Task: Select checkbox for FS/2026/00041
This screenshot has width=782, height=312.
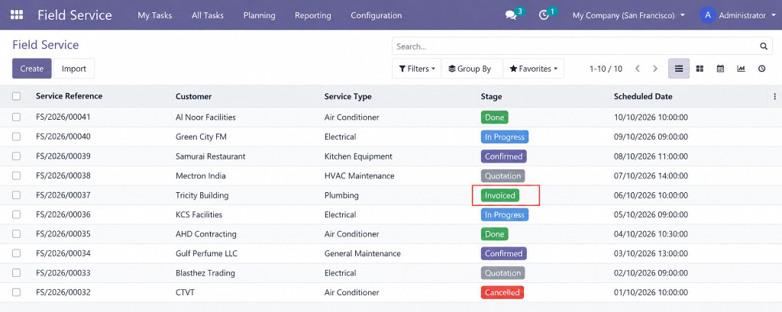Action: point(17,117)
